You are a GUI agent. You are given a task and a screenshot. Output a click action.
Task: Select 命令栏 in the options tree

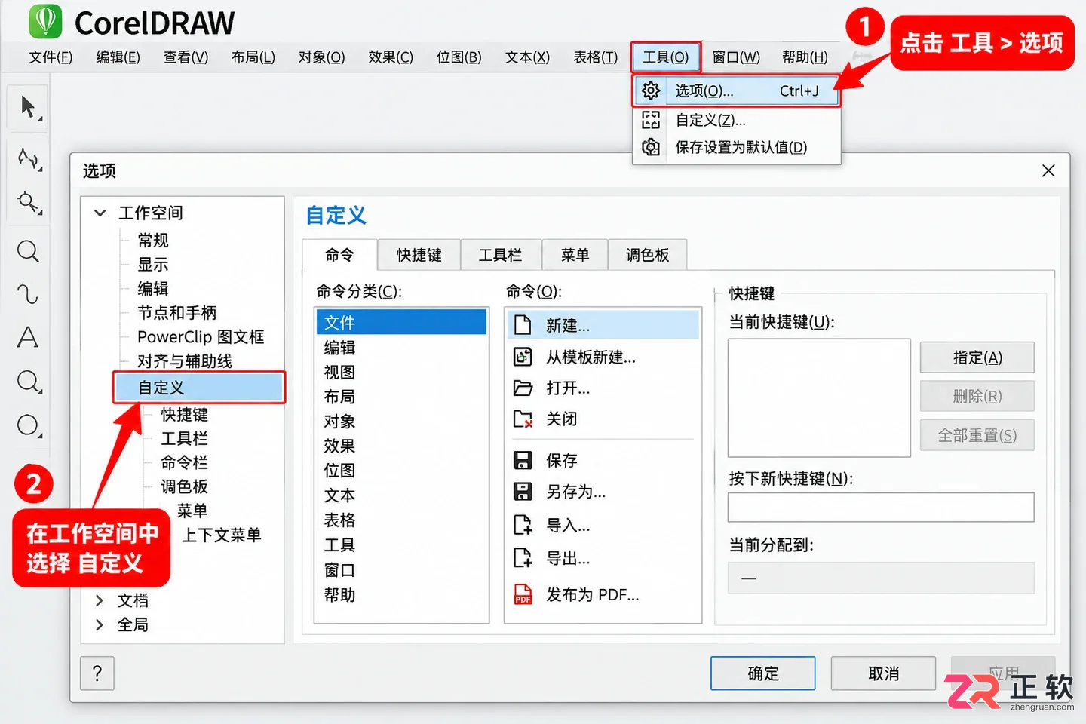184,462
